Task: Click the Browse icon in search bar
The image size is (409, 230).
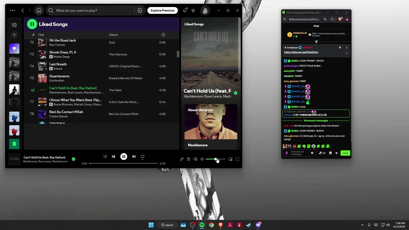Action: [x=140, y=11]
